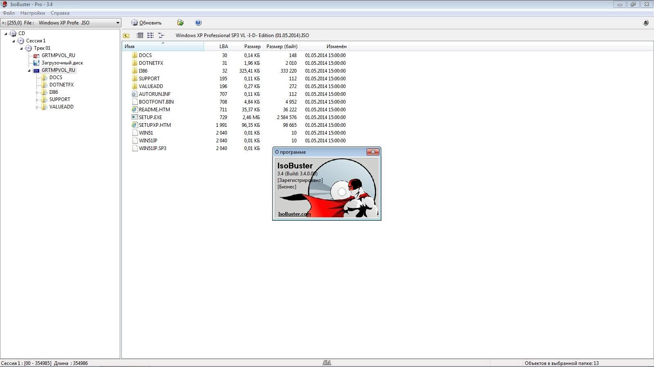Viewport: 654px width, 367px height.
Task: Sort by the Изменён column header
Action: (x=325, y=46)
